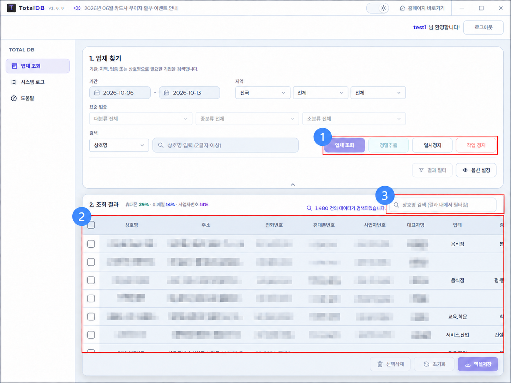Toggle the light/dark theme switch
The height and width of the screenshot is (383, 511).
click(x=378, y=8)
